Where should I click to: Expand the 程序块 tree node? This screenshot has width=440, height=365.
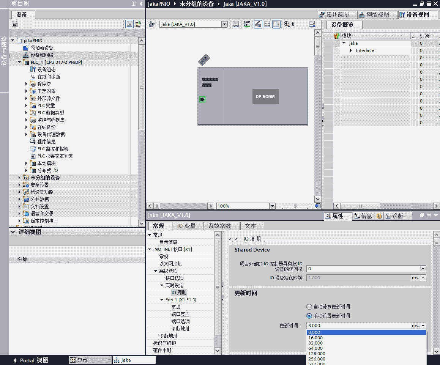coord(26,84)
